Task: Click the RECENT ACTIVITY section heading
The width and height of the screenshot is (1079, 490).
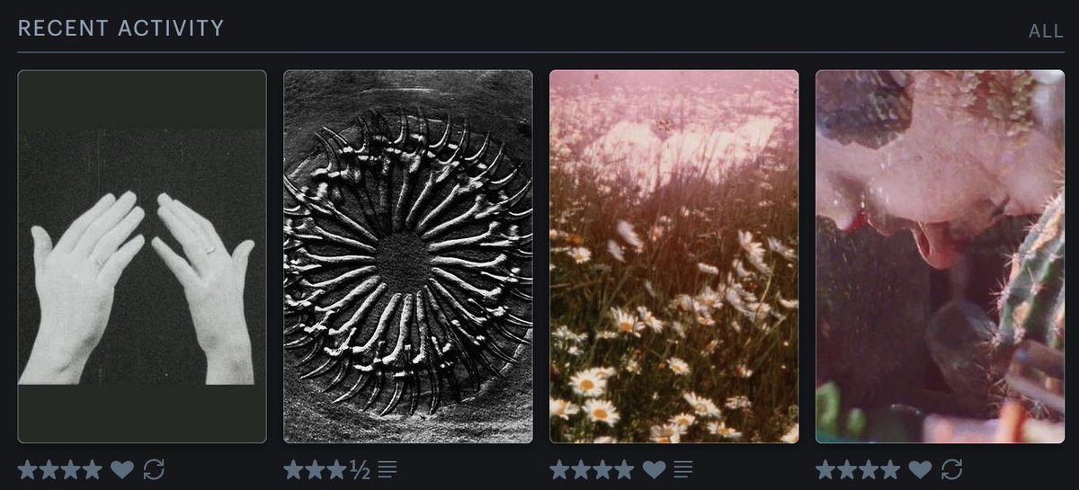Action: pos(121,28)
